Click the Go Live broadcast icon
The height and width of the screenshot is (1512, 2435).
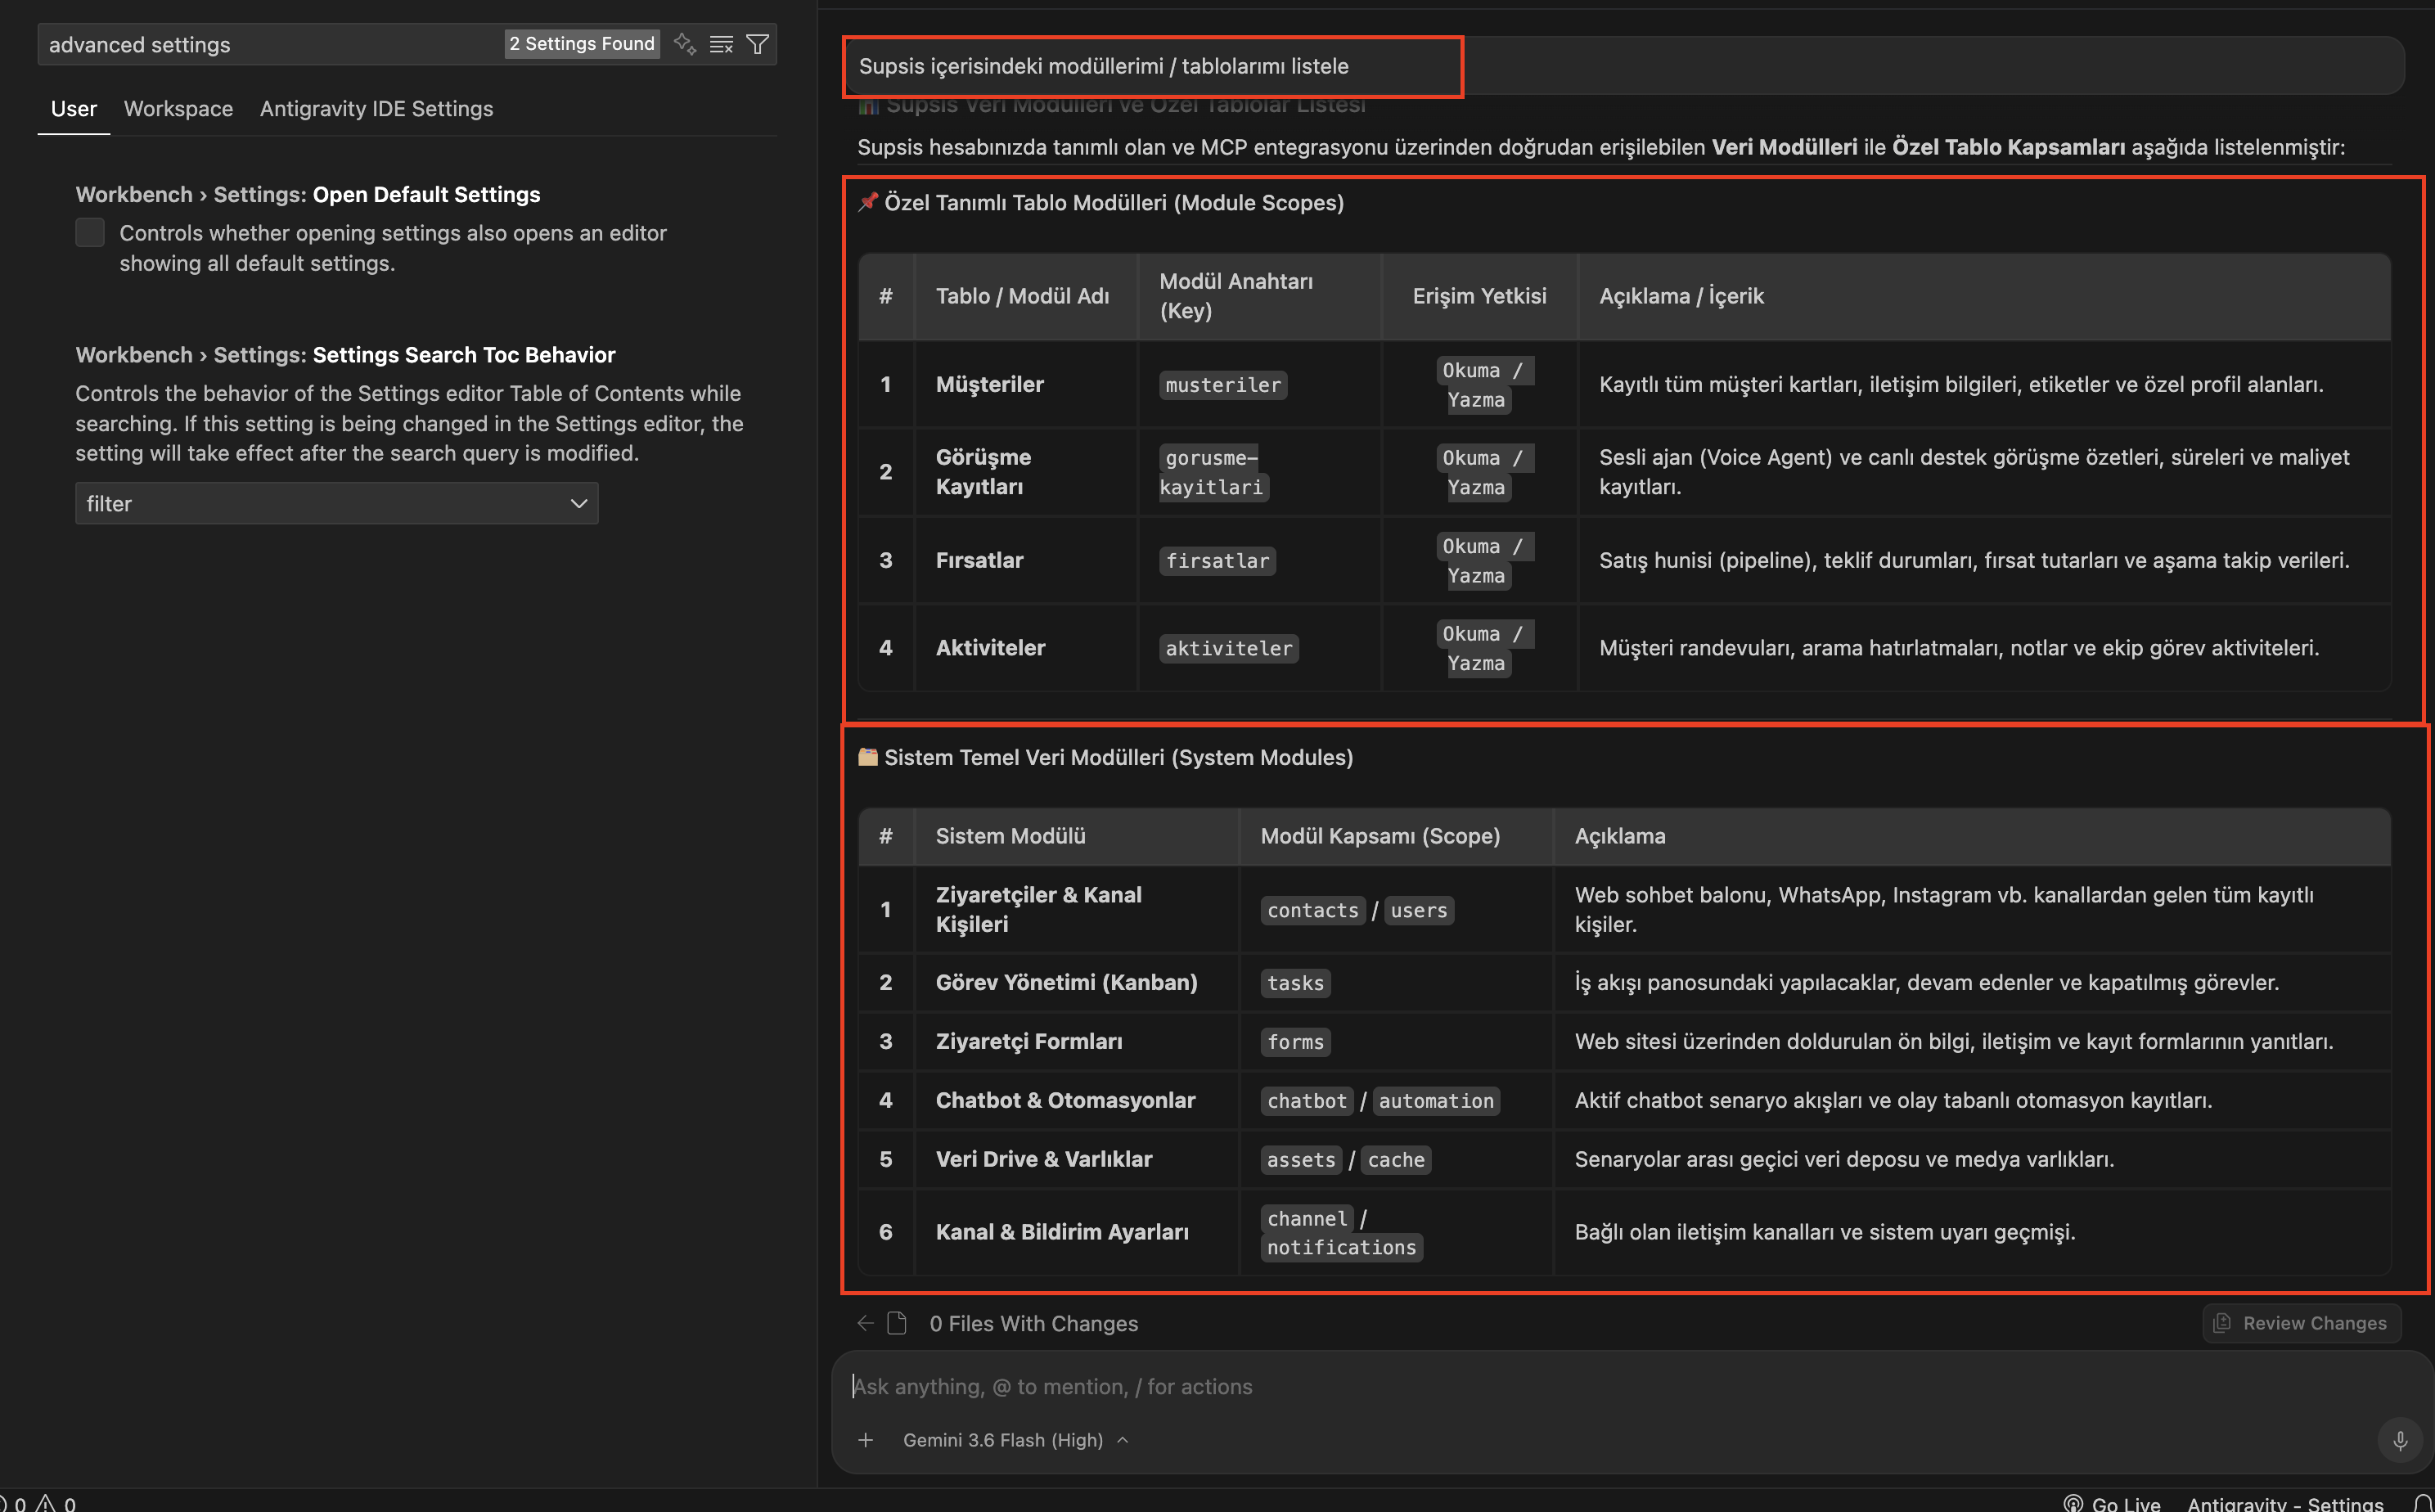(x=2073, y=1503)
